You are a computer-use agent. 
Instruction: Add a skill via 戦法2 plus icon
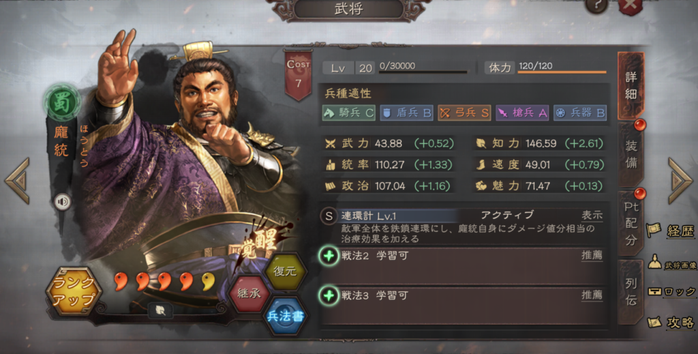329,256
